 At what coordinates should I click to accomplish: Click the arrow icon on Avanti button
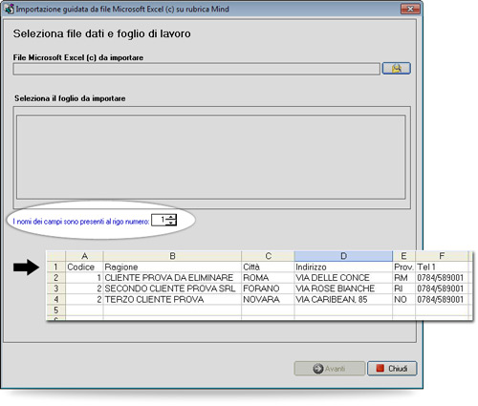(x=317, y=369)
